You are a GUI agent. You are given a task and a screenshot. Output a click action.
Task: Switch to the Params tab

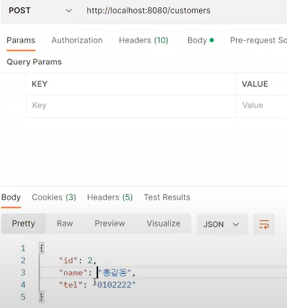click(21, 40)
